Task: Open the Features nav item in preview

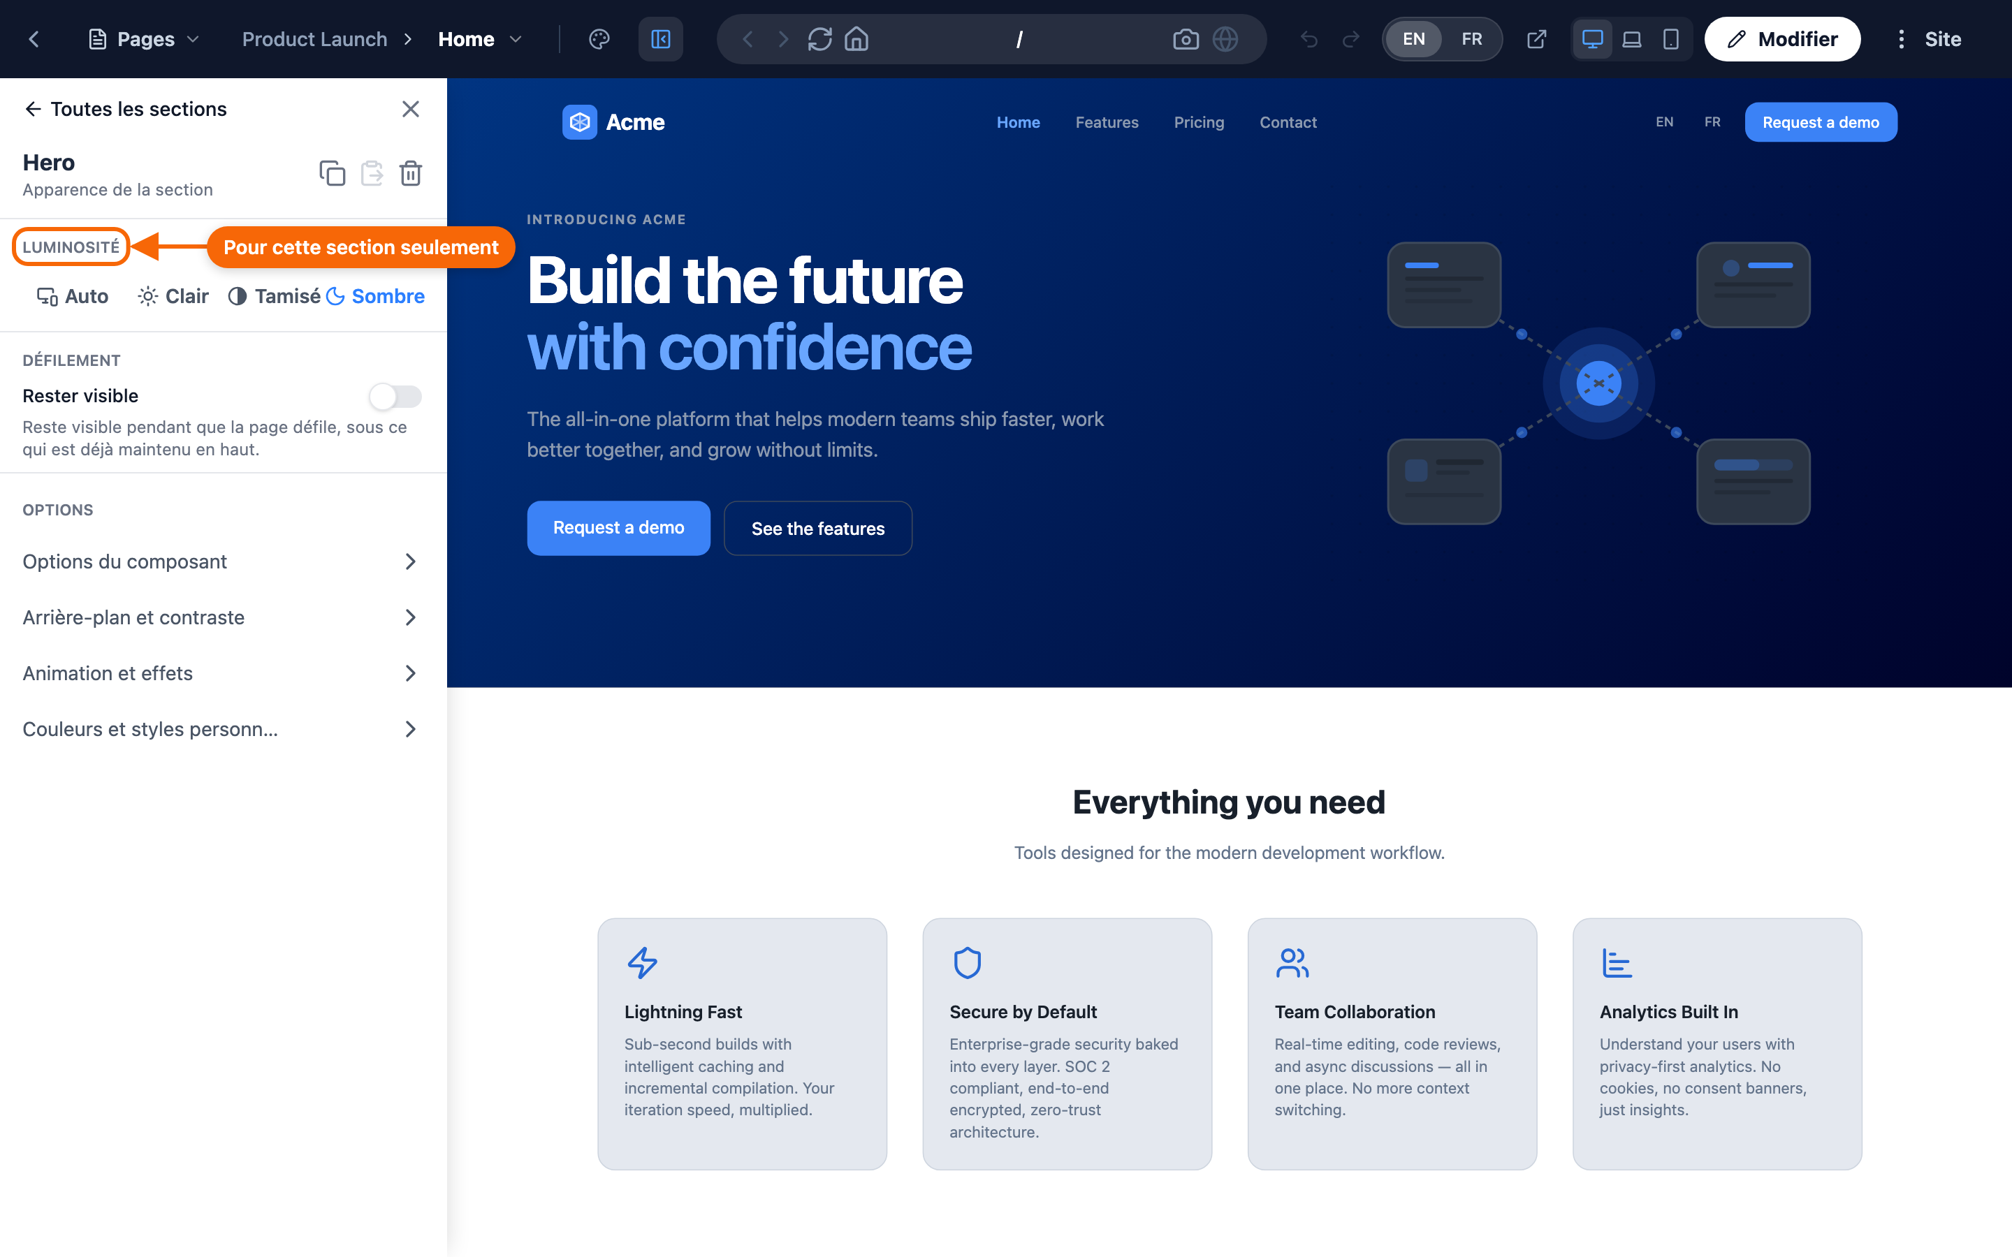Action: (x=1107, y=122)
